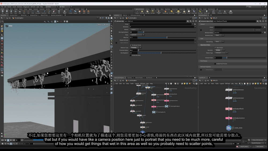Enable the Enable Blending checkbox
Viewport: 268px width, 151px height.
point(131,56)
